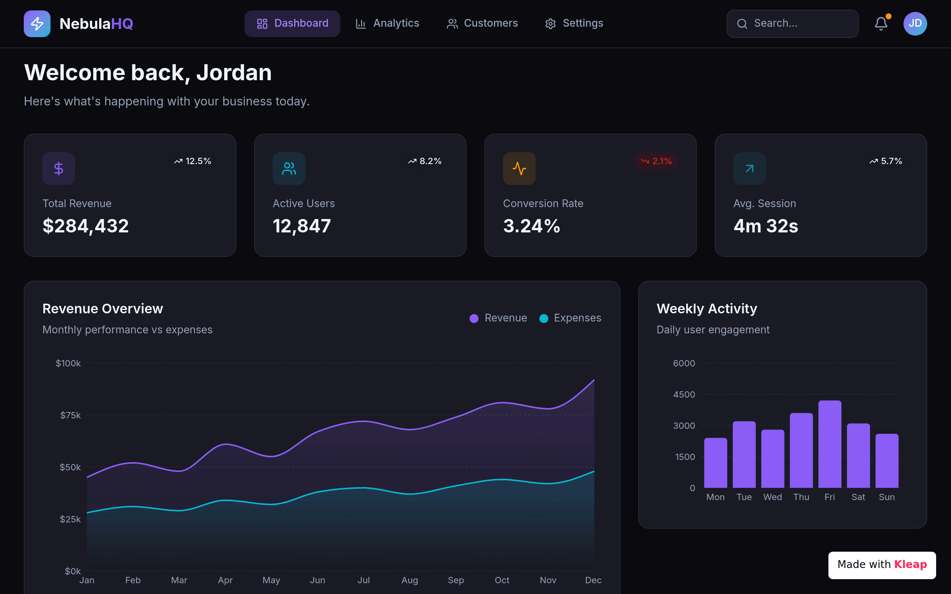Viewport: 951px width, 594px height.
Task: Click the $75k axis label
Action: (70, 415)
